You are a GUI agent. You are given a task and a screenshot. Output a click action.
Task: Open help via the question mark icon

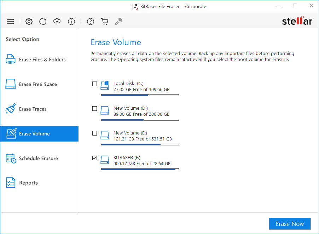(91, 22)
